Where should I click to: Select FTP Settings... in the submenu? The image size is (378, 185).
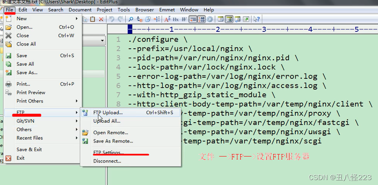coord(108,152)
